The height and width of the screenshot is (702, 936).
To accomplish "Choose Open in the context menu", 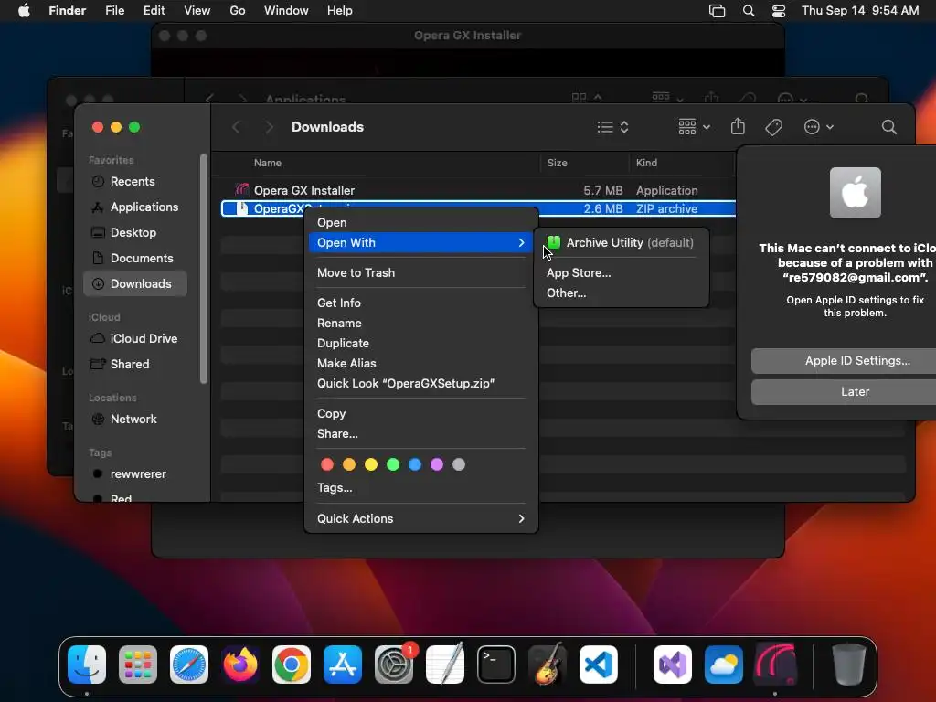I will [421, 222].
